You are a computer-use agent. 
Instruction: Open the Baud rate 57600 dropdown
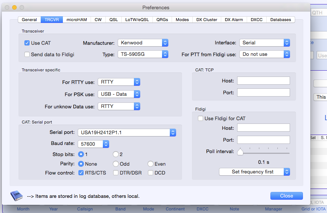coord(93,143)
